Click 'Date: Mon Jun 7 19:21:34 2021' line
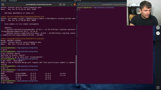This screenshot has width=161, height=90. (x=18, y=44)
